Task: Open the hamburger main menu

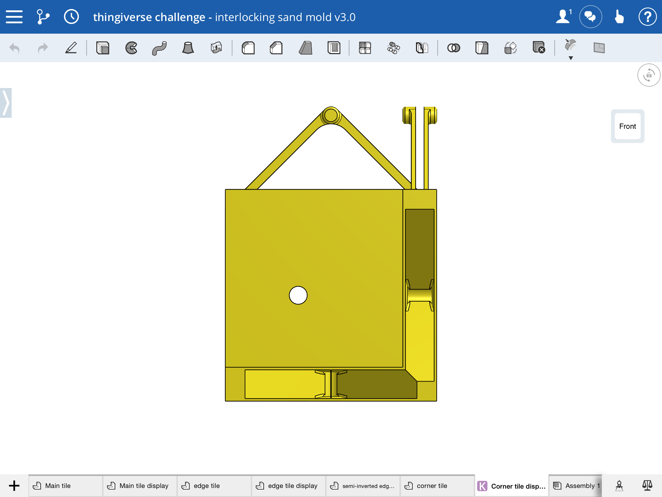Action: pos(14,17)
